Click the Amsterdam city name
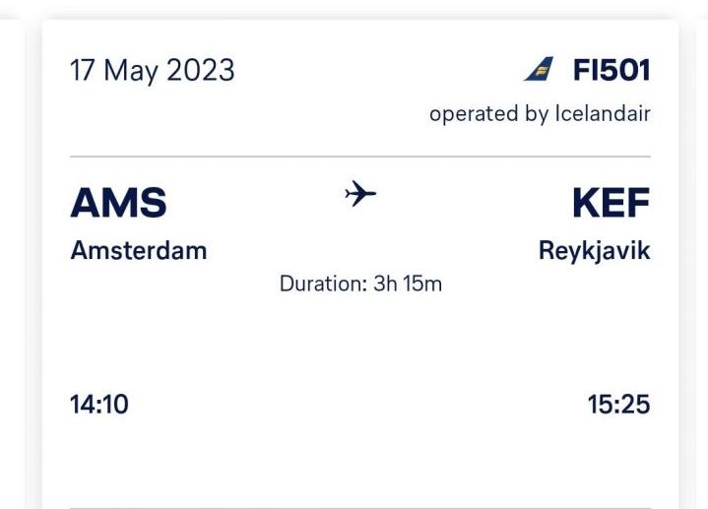This screenshot has width=708, height=509. 139,250
